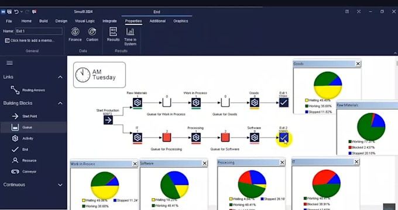The height and width of the screenshot is (210, 398).
Task: Select the Exit 2 end point
Action: pyautogui.click(x=283, y=138)
